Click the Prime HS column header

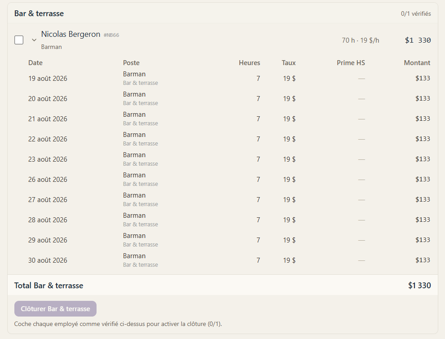point(351,63)
